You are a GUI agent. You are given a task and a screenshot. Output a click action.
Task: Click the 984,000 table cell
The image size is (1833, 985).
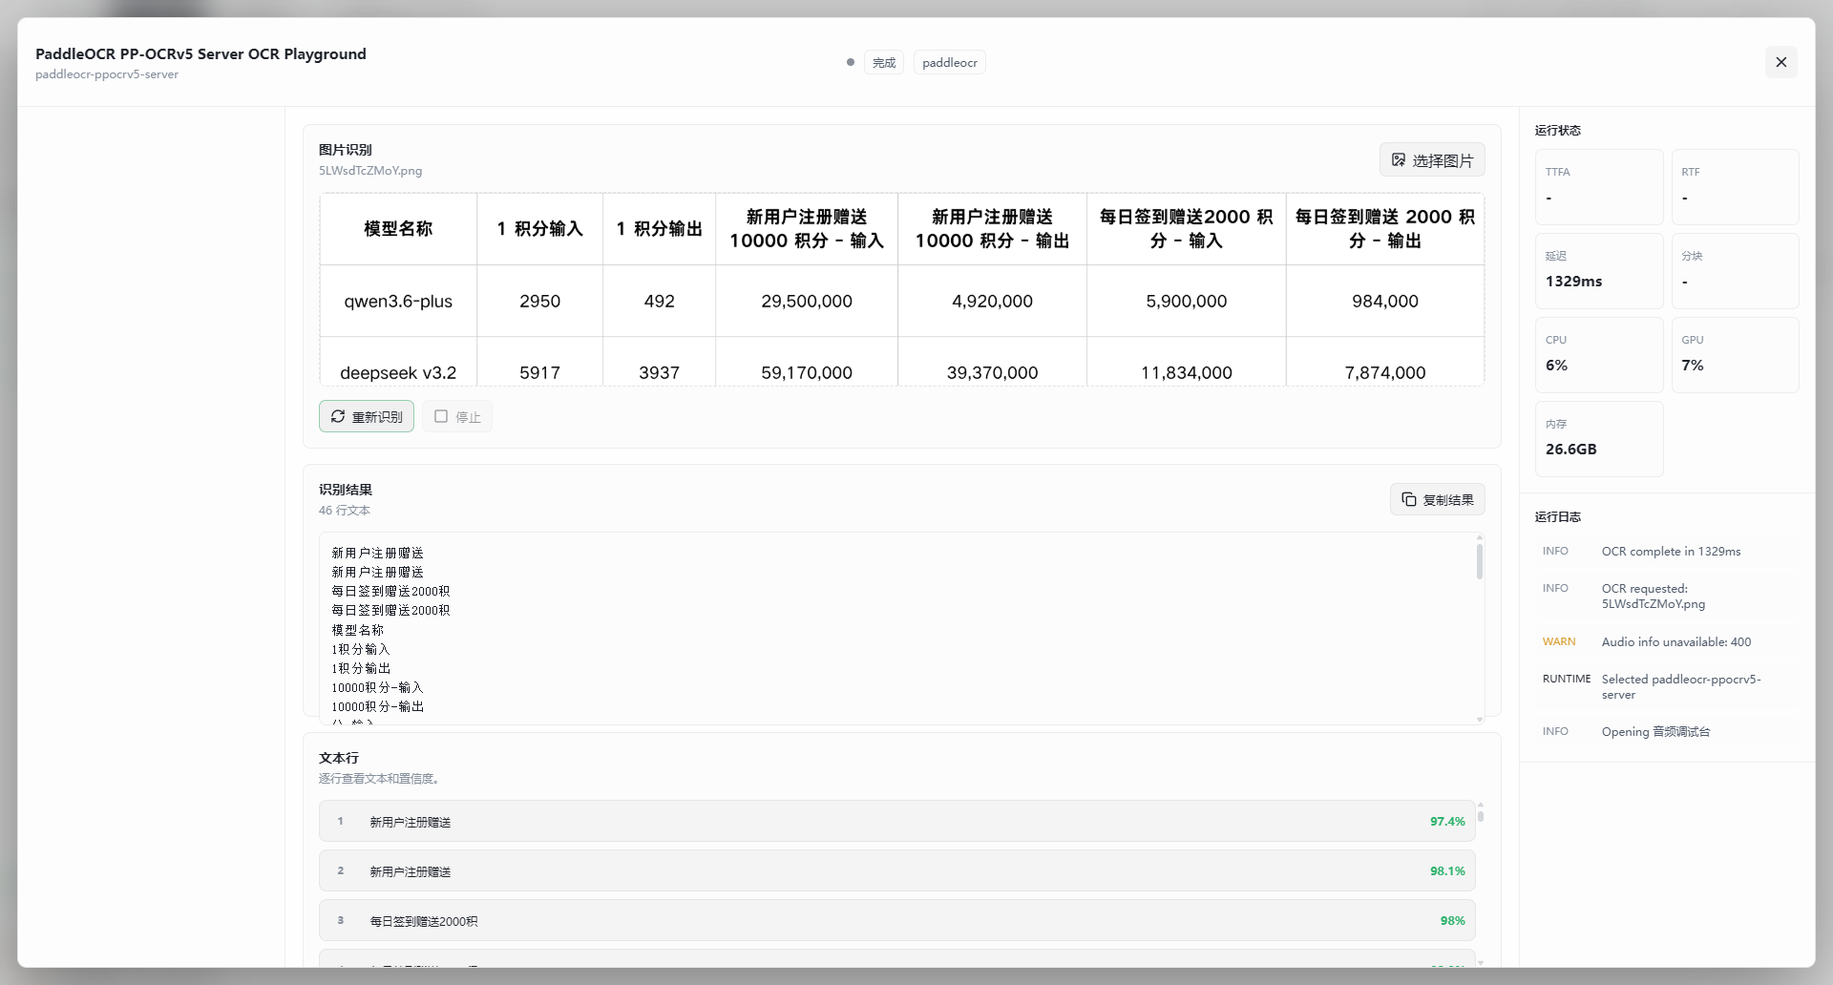pyautogui.click(x=1385, y=301)
